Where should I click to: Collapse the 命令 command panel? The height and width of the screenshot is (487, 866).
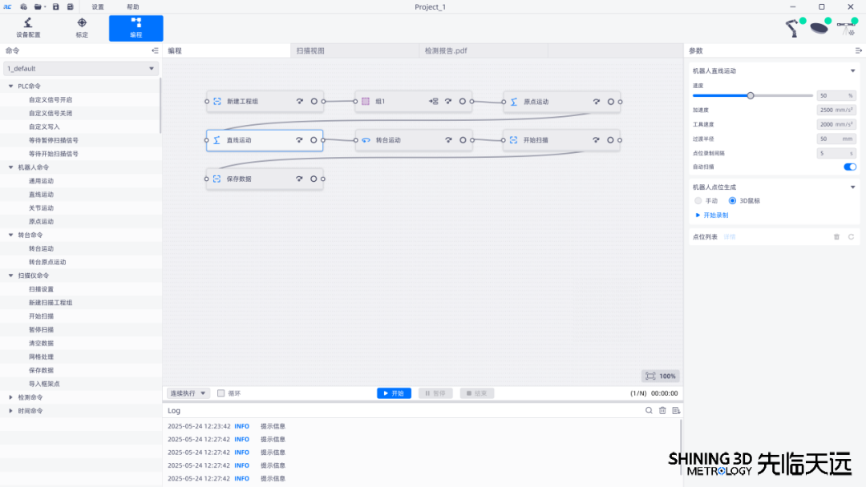click(x=155, y=50)
